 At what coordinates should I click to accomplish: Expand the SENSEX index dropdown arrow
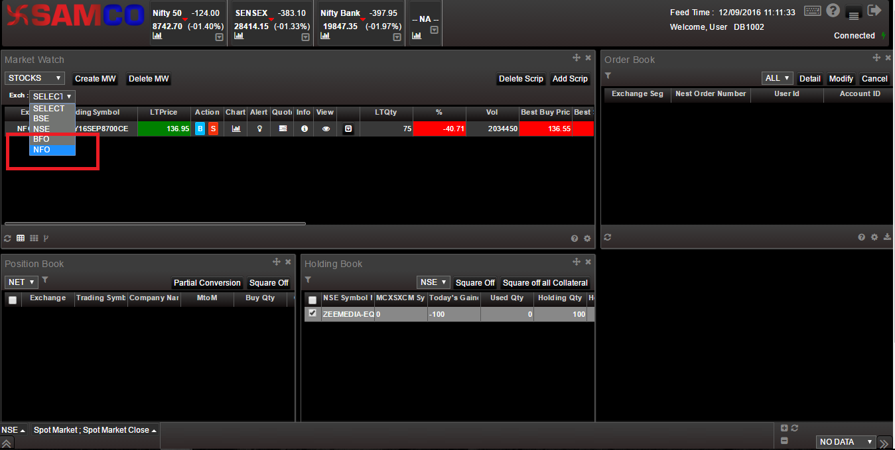pos(305,37)
